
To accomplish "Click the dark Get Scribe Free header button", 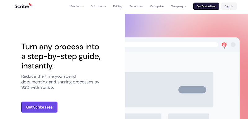I will 206,6.
